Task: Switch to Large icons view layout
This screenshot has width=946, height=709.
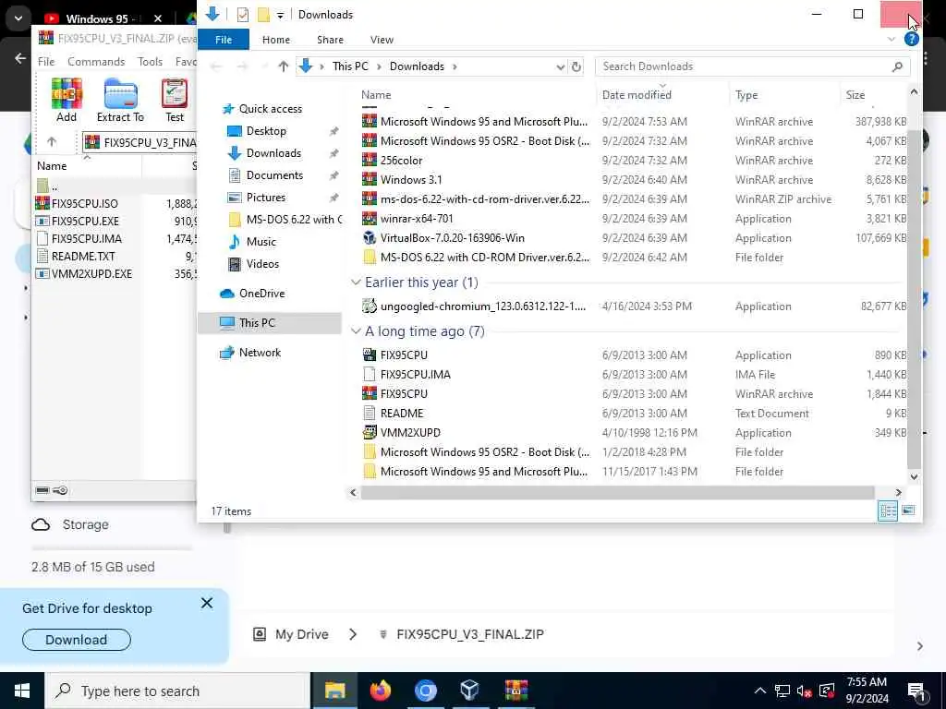Action: pos(908,511)
